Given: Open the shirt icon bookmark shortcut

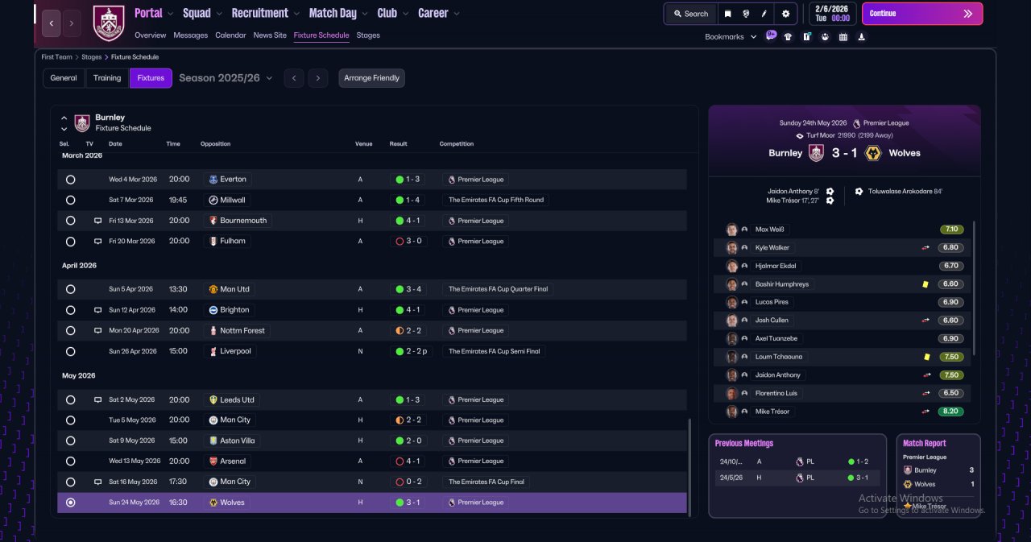Looking at the screenshot, I should (x=788, y=36).
